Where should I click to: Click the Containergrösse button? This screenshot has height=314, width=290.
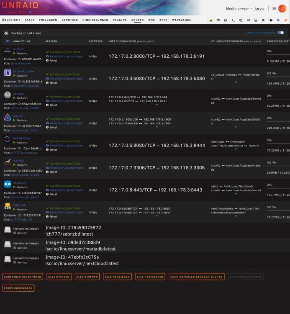pyautogui.click(x=18, y=288)
